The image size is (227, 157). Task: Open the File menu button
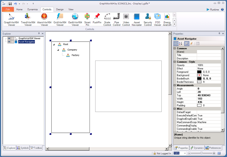coord(7,9)
